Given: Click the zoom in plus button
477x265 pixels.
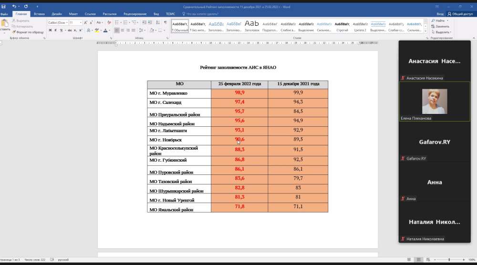Looking at the screenshot, I should (463, 260).
